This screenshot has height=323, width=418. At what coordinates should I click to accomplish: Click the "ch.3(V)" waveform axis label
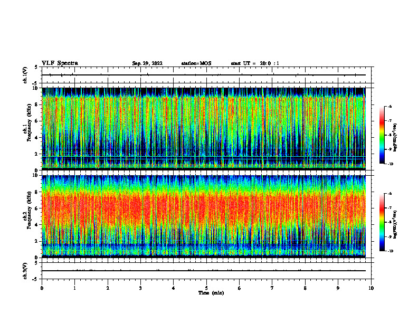pyautogui.click(x=25, y=271)
